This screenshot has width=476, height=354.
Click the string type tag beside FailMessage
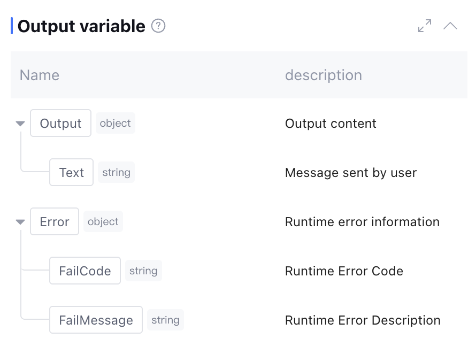tap(165, 320)
